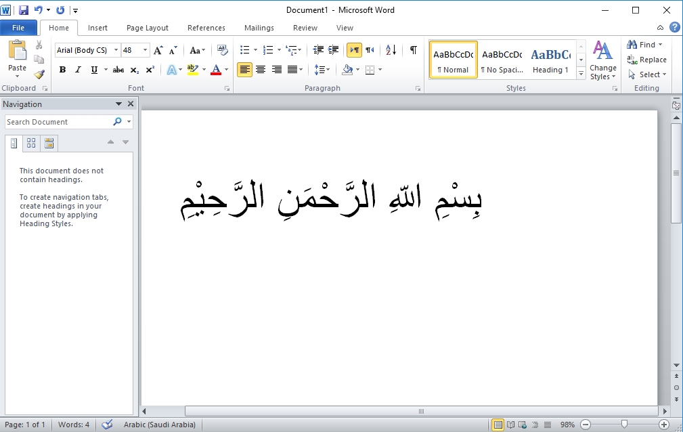
Task: Open the Line Spacing dropdown
Action: pos(322,70)
